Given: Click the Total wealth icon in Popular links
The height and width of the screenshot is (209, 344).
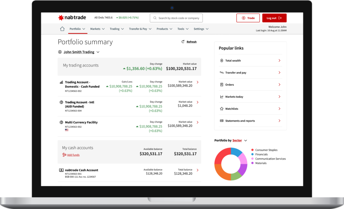Looking at the screenshot, I should pos(222,61).
